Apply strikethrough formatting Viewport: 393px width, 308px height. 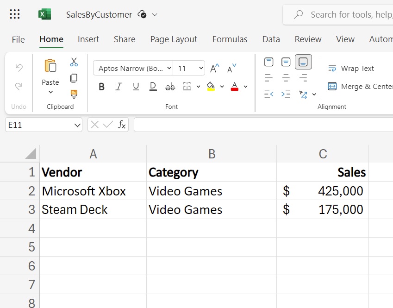tap(170, 87)
